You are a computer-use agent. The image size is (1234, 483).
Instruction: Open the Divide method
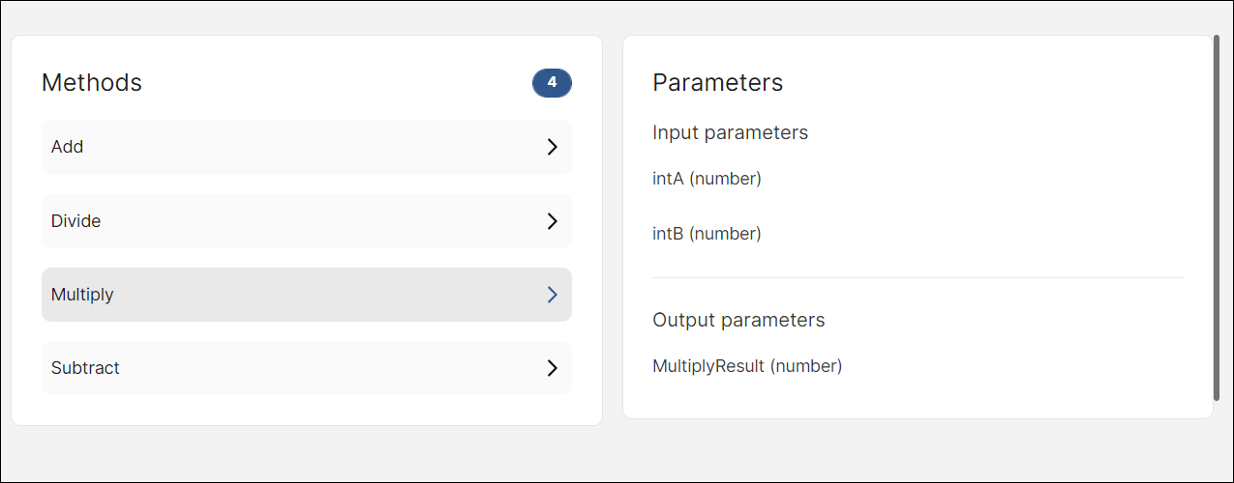coord(76,221)
